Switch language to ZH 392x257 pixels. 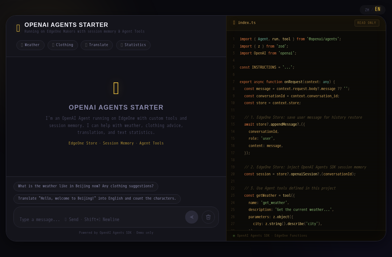tap(367, 10)
